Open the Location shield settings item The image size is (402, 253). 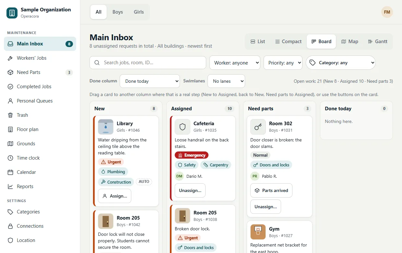pos(40,240)
